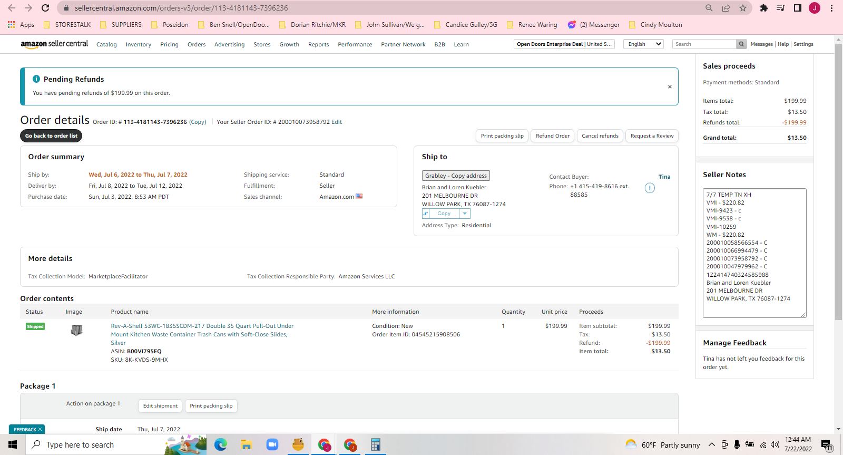Expand the Copy address dropdown arrow
Image resolution: width=843 pixels, height=455 pixels.
click(465, 214)
